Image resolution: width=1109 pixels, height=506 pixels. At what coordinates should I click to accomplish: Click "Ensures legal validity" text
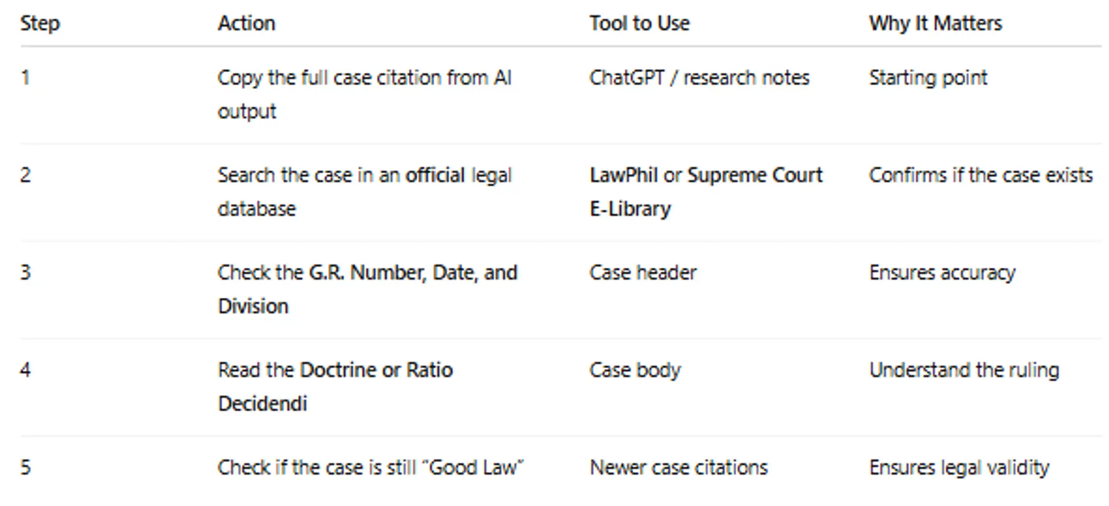coord(959,467)
